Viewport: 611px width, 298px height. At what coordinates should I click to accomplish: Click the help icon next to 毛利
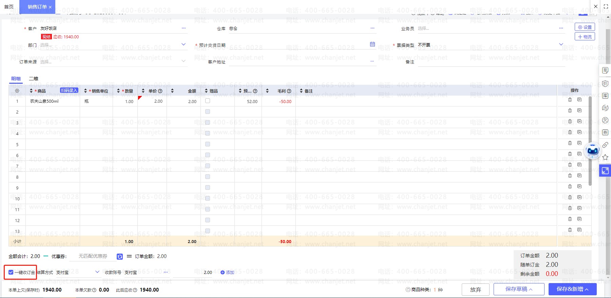click(x=289, y=91)
